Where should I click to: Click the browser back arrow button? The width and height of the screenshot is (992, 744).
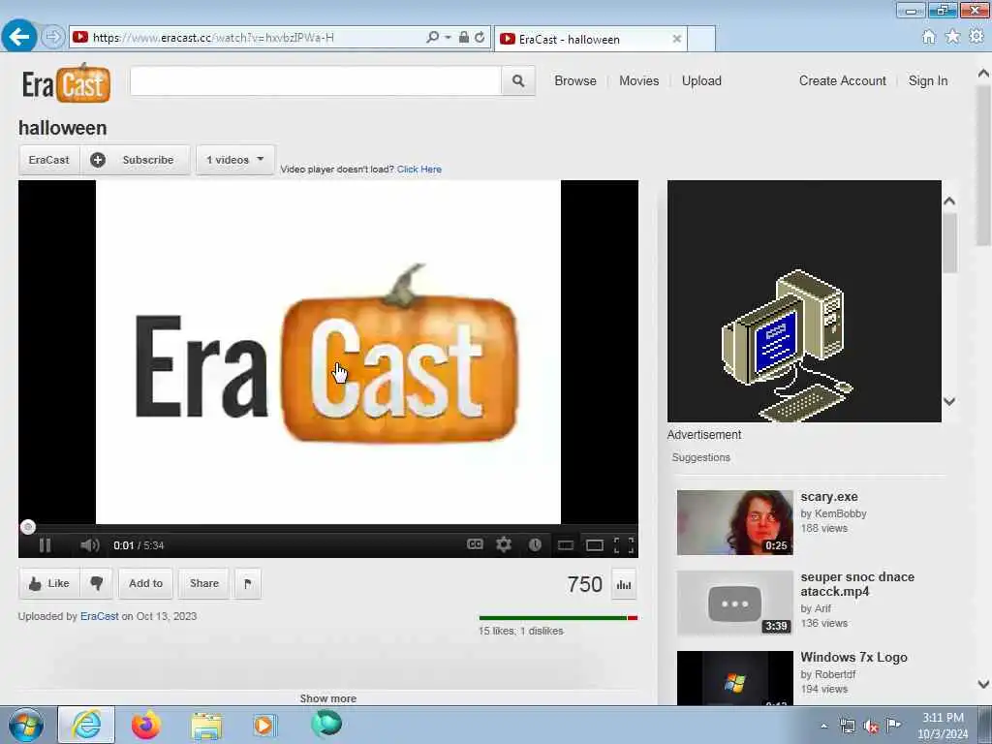click(19, 37)
